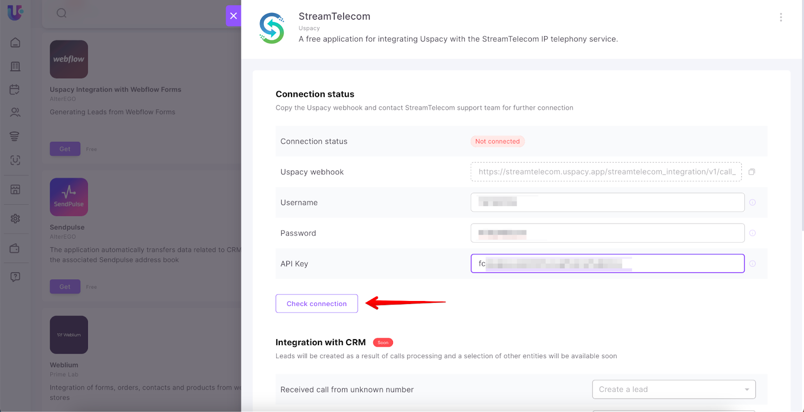
Task: Show info hint for API Key field
Action: [752, 264]
